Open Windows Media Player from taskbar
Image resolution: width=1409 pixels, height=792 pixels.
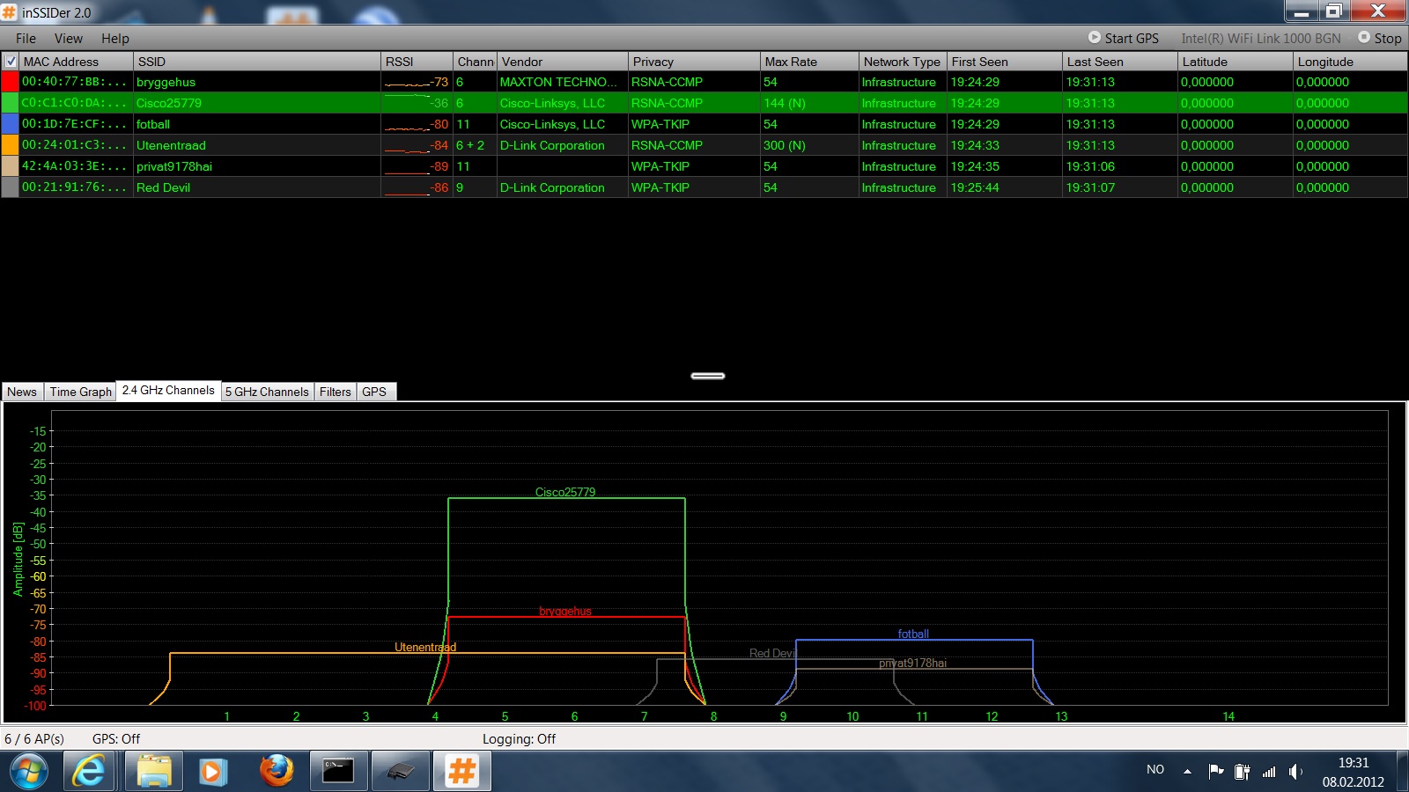(212, 772)
